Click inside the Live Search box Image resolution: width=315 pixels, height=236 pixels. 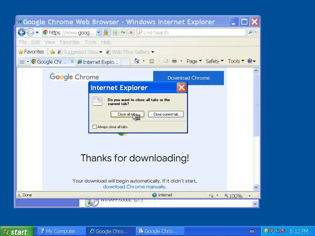[191, 33]
